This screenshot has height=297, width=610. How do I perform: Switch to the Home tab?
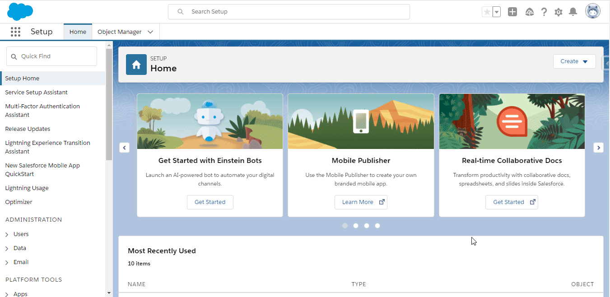(x=78, y=32)
